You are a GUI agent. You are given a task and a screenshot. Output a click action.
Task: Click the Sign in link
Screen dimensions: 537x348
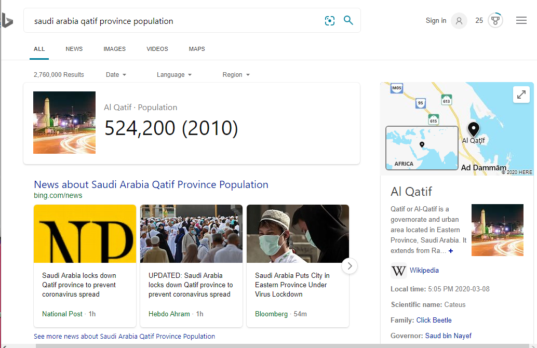[436, 21]
